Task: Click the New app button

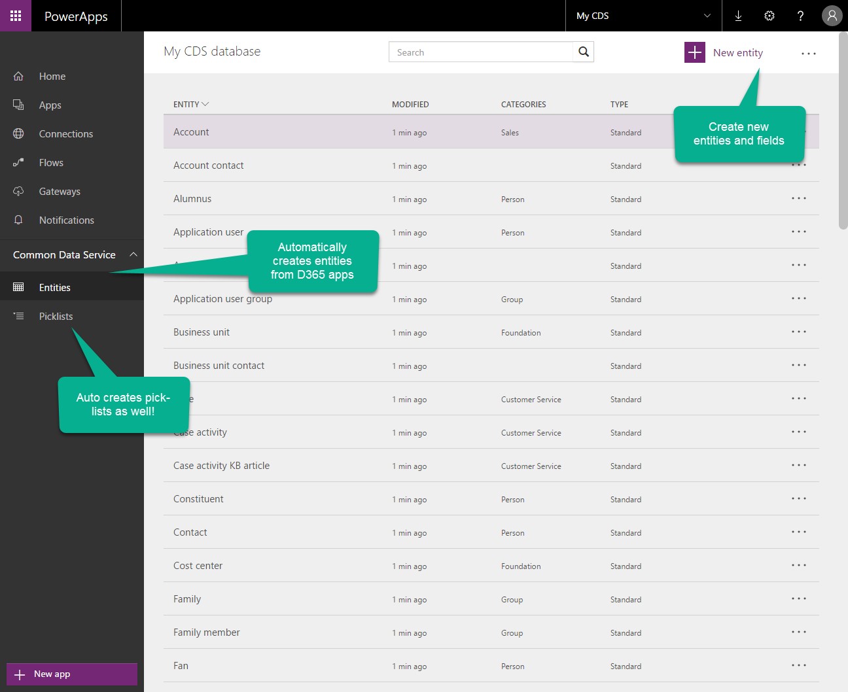Action: 71,674
